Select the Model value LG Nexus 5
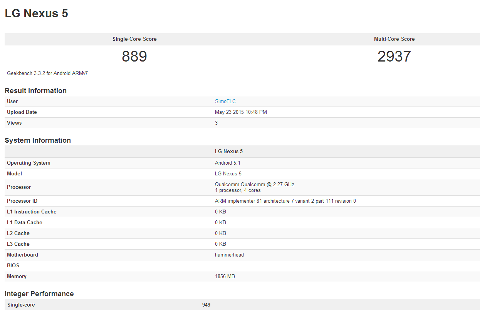480x310 pixels. [228, 174]
